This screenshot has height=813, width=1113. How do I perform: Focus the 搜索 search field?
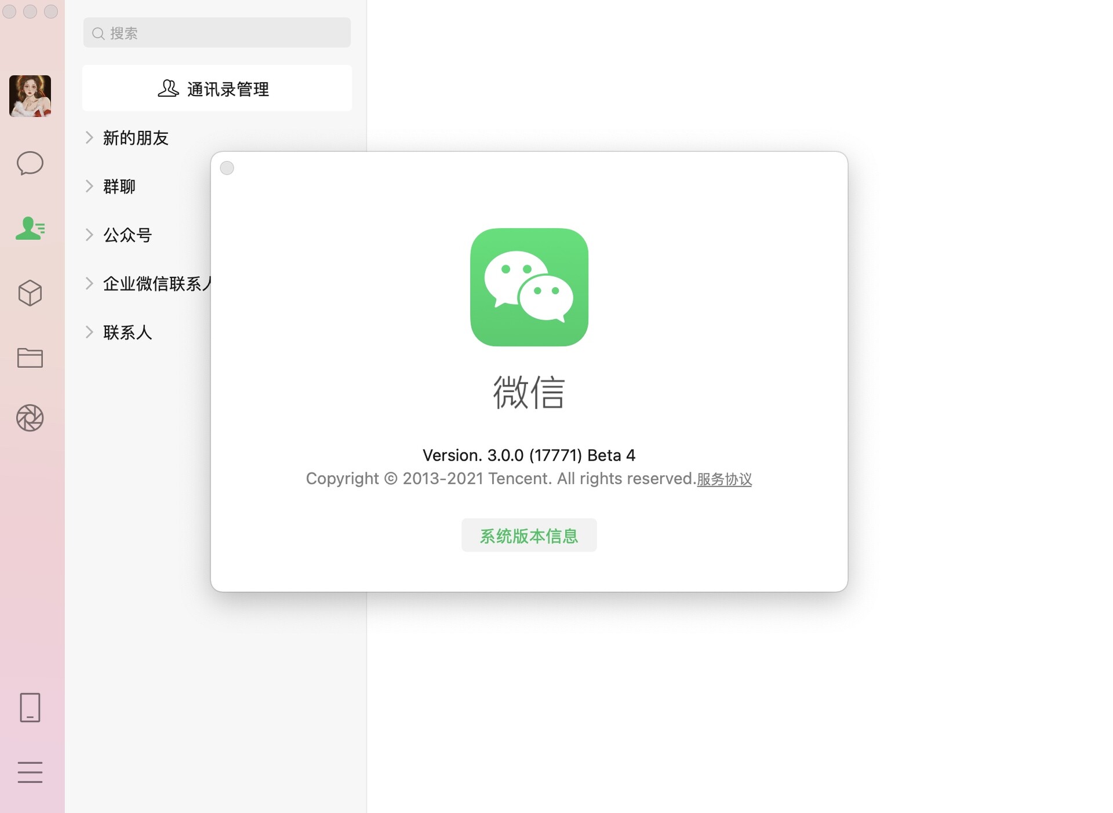[x=217, y=33]
